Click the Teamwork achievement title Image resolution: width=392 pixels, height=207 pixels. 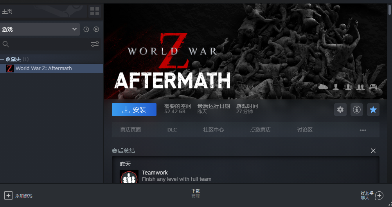point(155,173)
